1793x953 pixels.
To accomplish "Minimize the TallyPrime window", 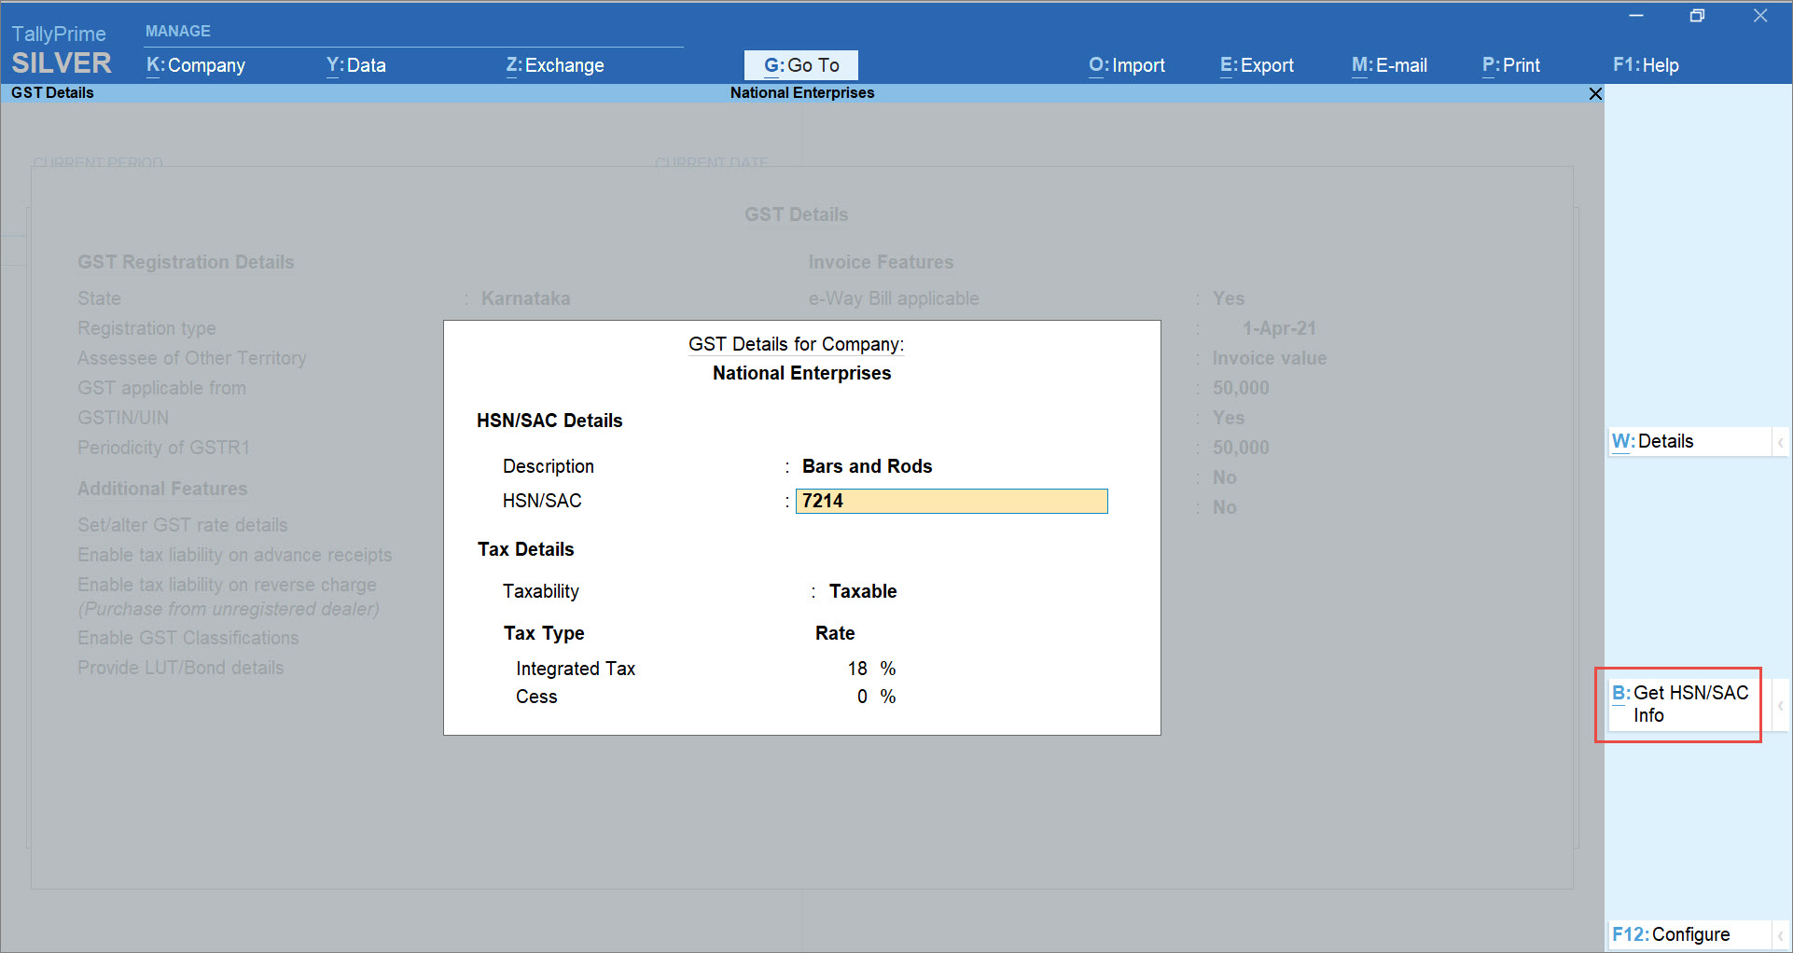I will 1635,16.
